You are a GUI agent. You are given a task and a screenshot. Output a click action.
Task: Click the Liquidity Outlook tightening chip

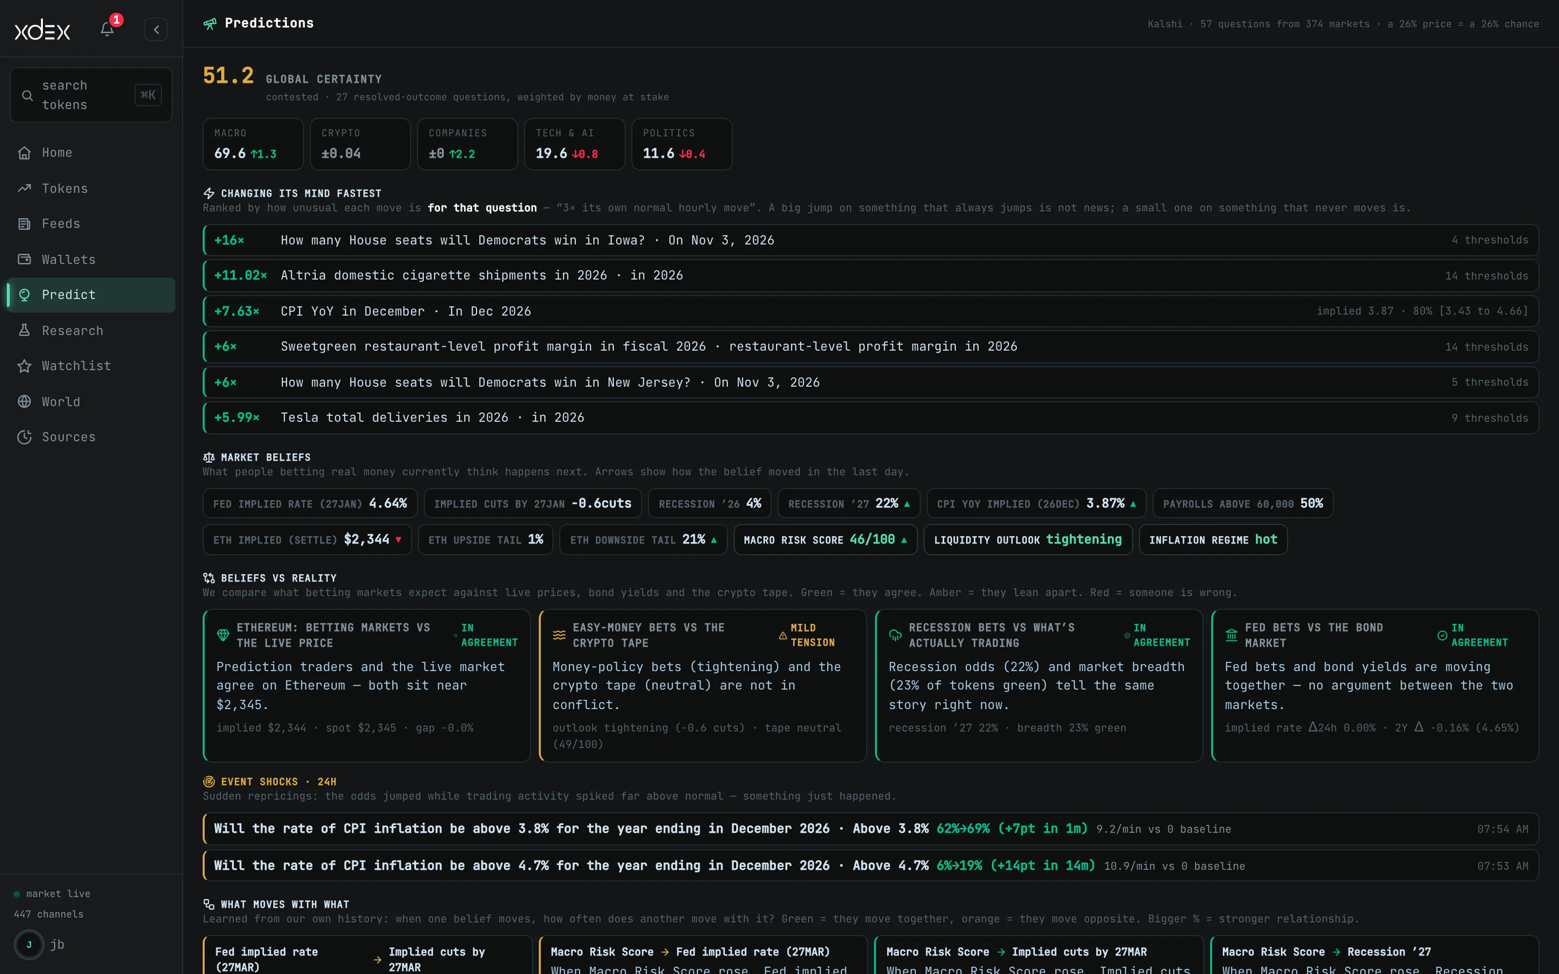click(1028, 539)
